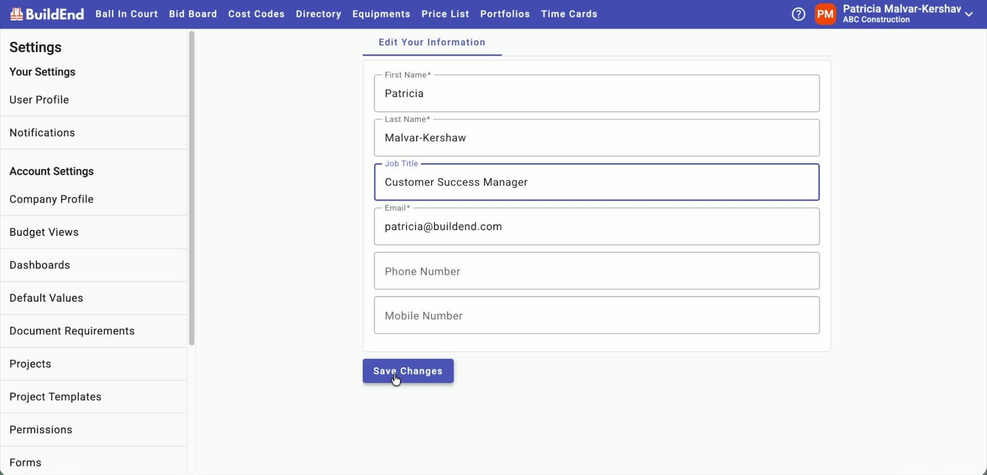Viewport: 987px width, 475px height.
Task: Expand the user account dropdown chevron
Action: (969, 14)
